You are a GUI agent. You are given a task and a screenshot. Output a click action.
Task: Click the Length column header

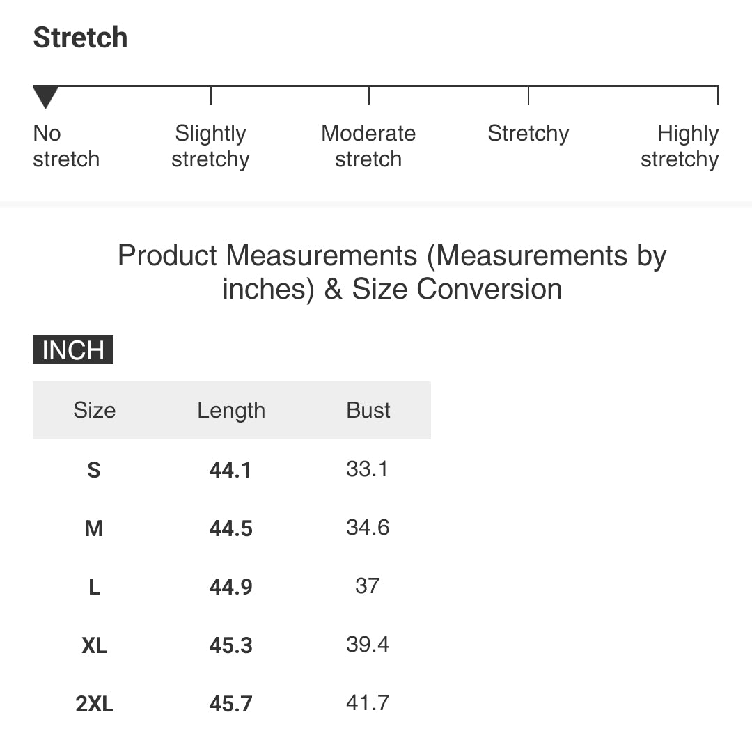[231, 411]
